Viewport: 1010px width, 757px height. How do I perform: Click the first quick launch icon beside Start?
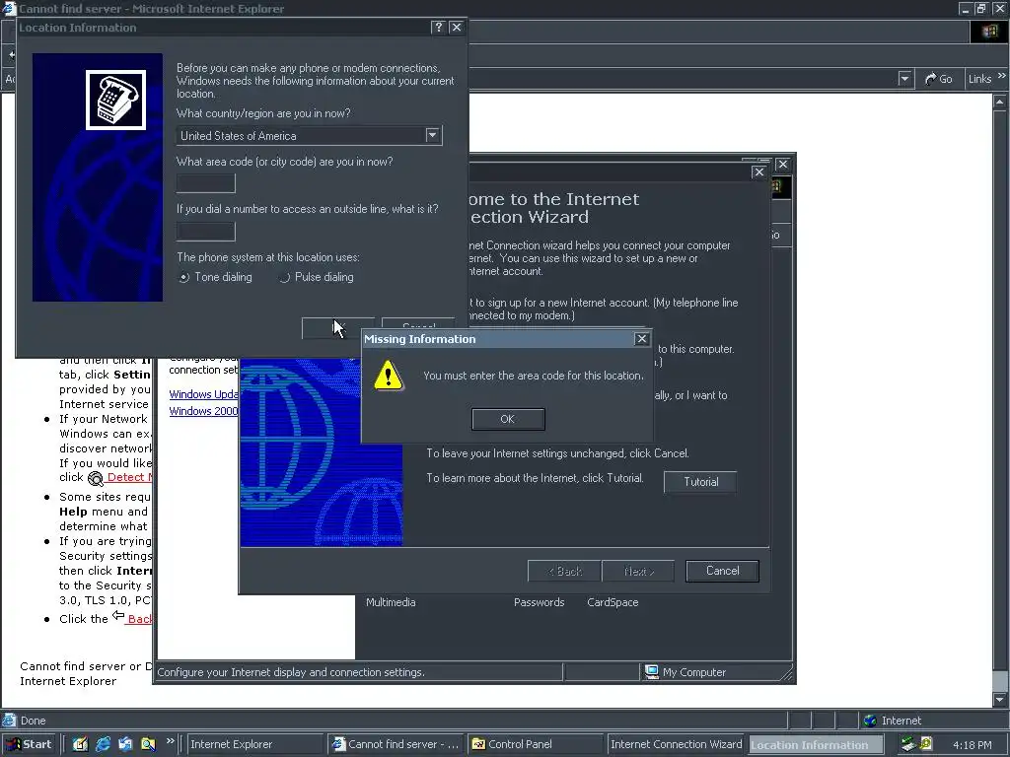80,744
